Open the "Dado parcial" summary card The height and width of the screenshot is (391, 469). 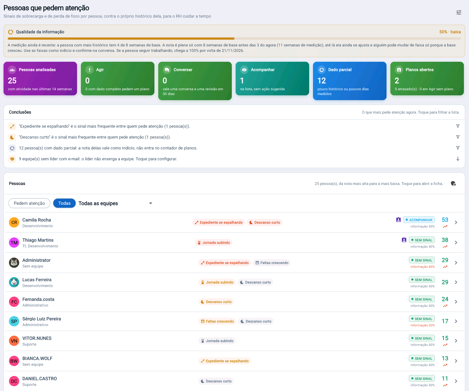pos(350,81)
